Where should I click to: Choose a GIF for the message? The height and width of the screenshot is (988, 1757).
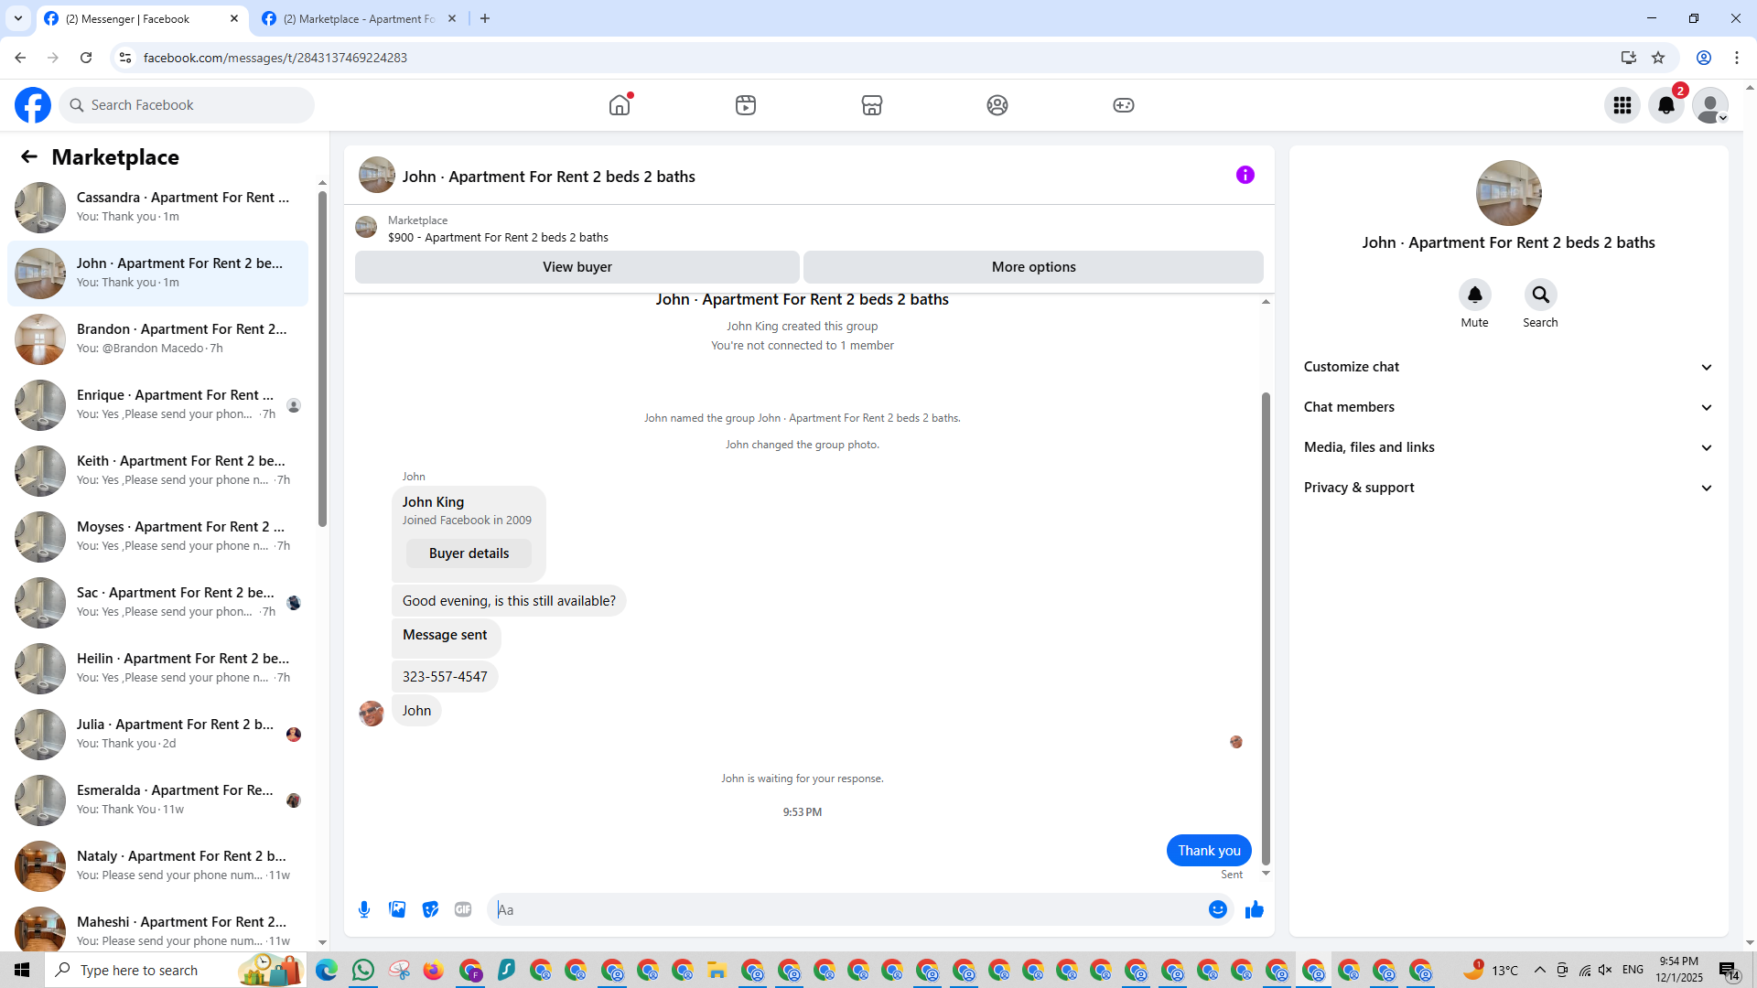click(x=463, y=909)
